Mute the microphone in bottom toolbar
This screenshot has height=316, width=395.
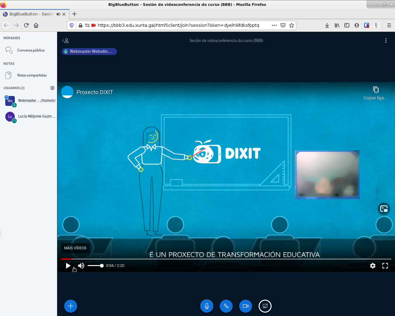coord(207,306)
